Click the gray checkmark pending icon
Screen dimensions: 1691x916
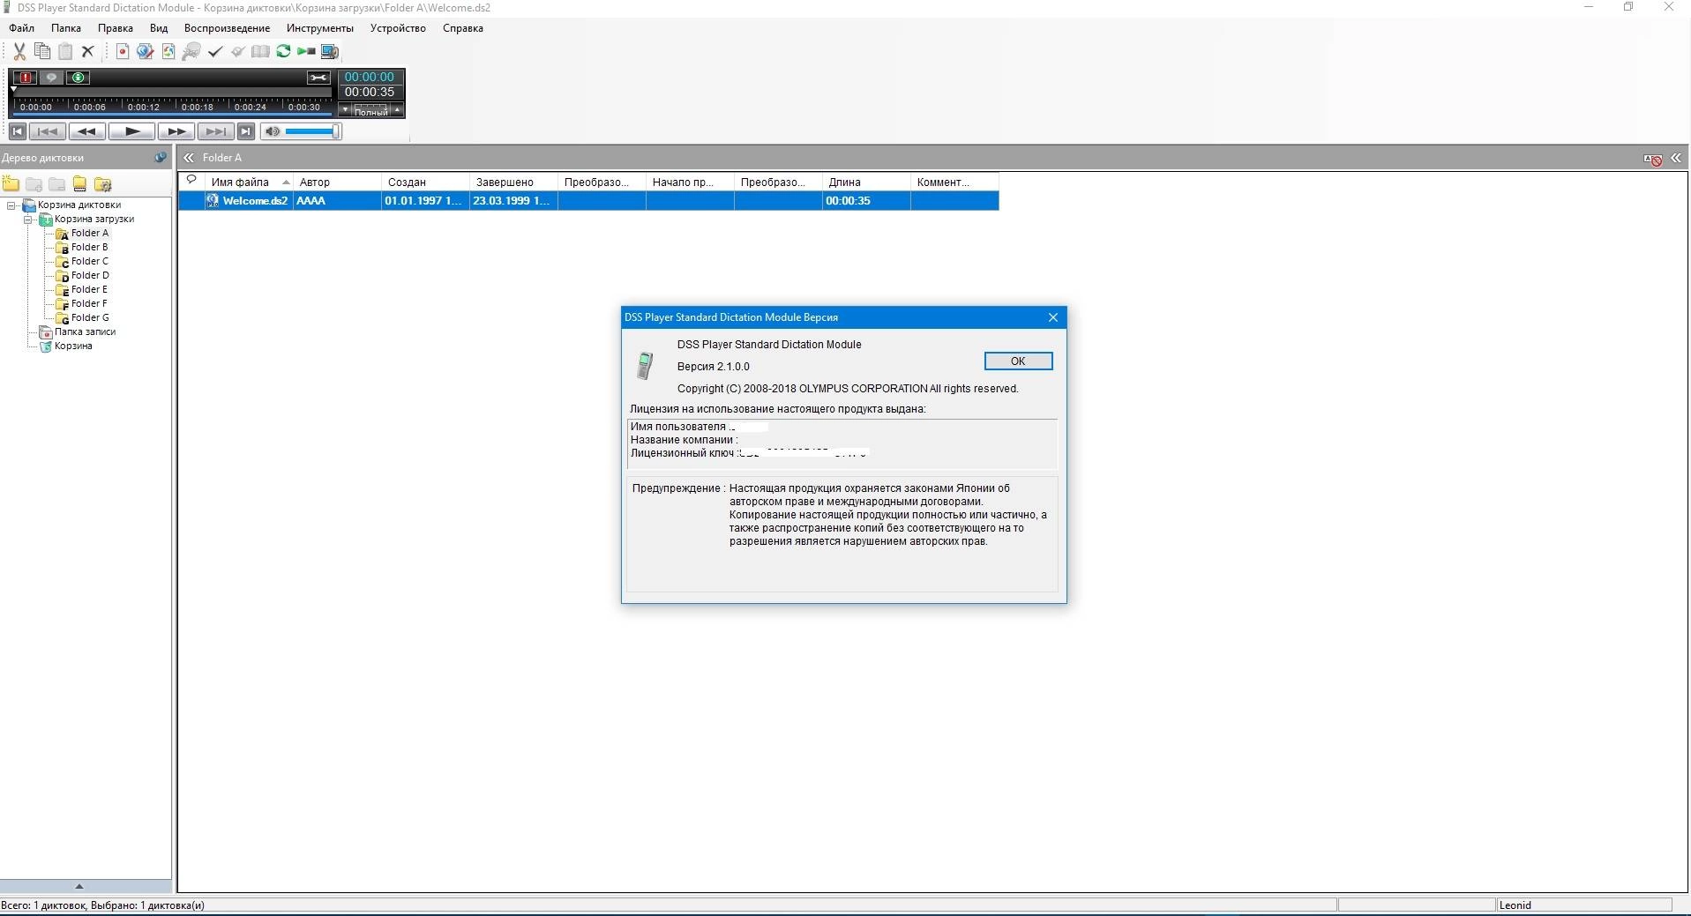tap(237, 51)
